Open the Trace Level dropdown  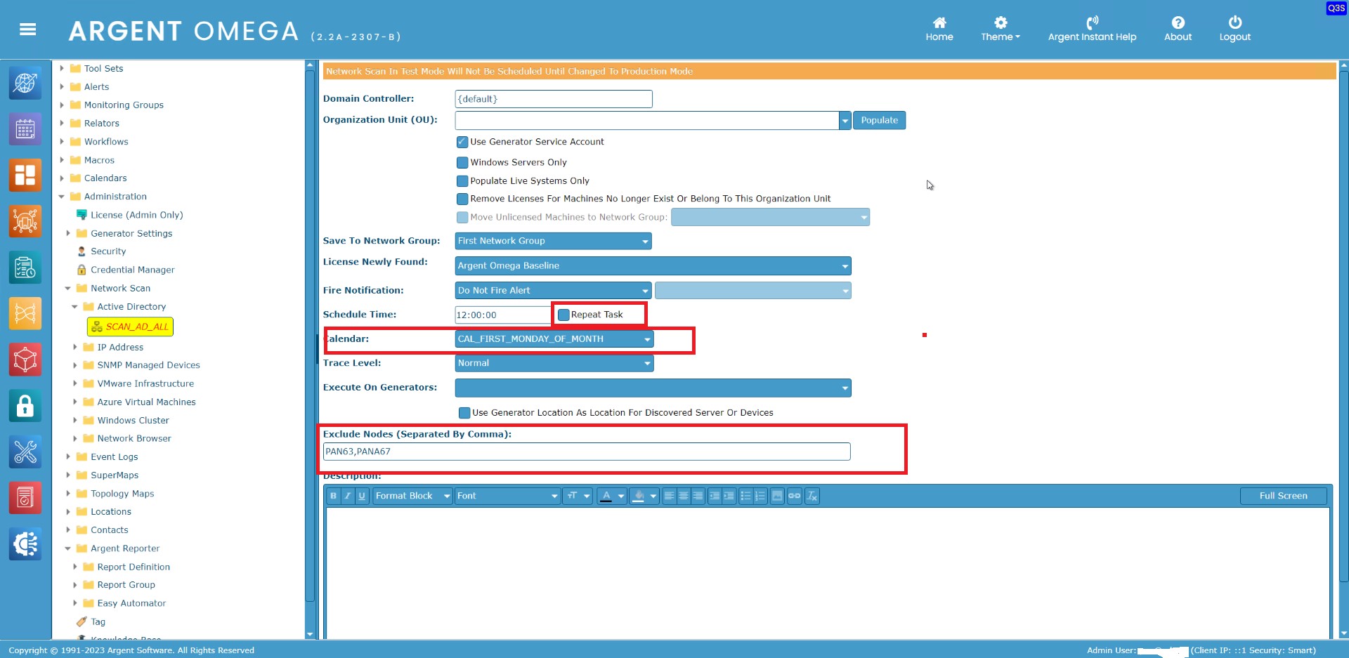click(554, 363)
